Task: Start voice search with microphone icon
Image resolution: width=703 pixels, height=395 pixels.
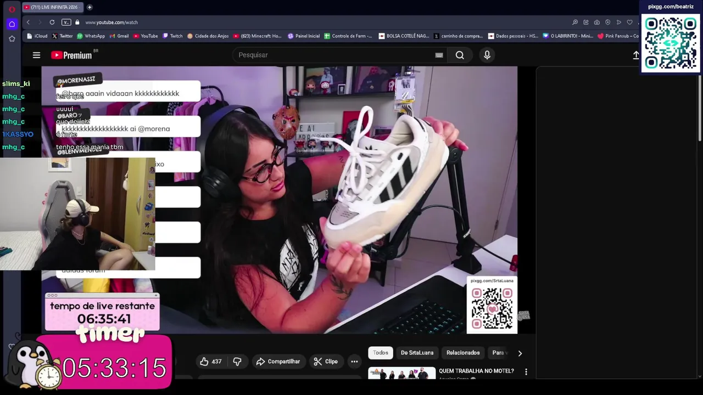Action: tap(487, 55)
